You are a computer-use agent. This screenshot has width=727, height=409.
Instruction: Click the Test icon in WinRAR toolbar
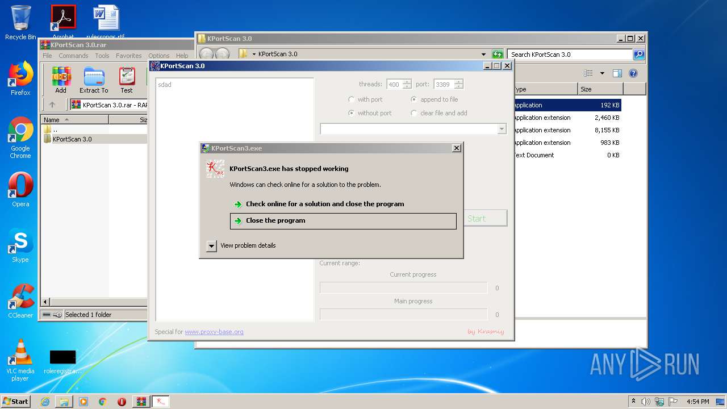click(127, 80)
